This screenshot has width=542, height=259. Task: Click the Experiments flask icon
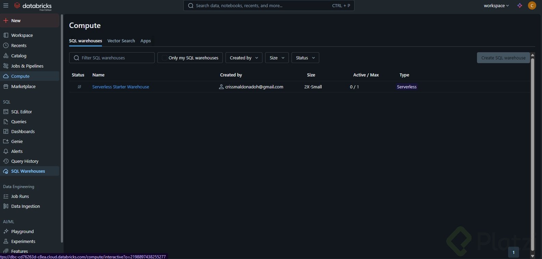[6, 242]
